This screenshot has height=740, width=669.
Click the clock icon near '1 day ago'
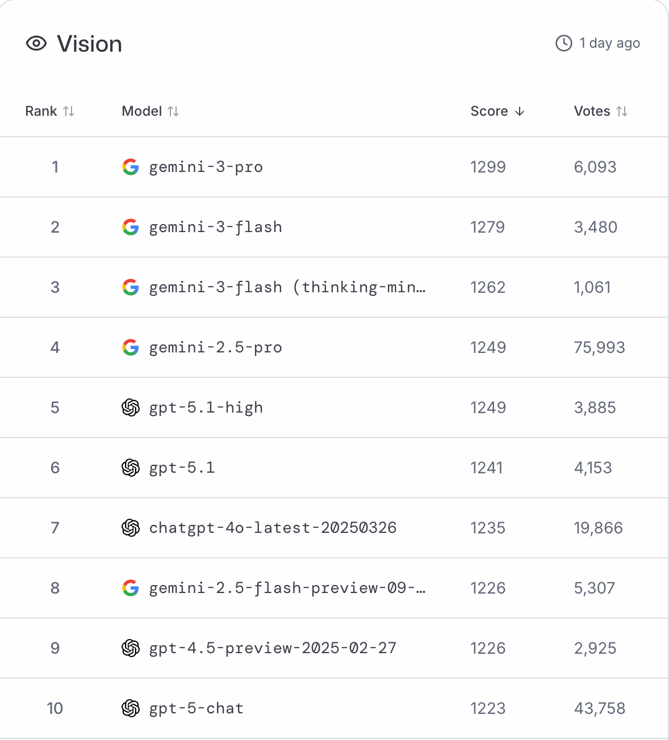pyautogui.click(x=563, y=42)
